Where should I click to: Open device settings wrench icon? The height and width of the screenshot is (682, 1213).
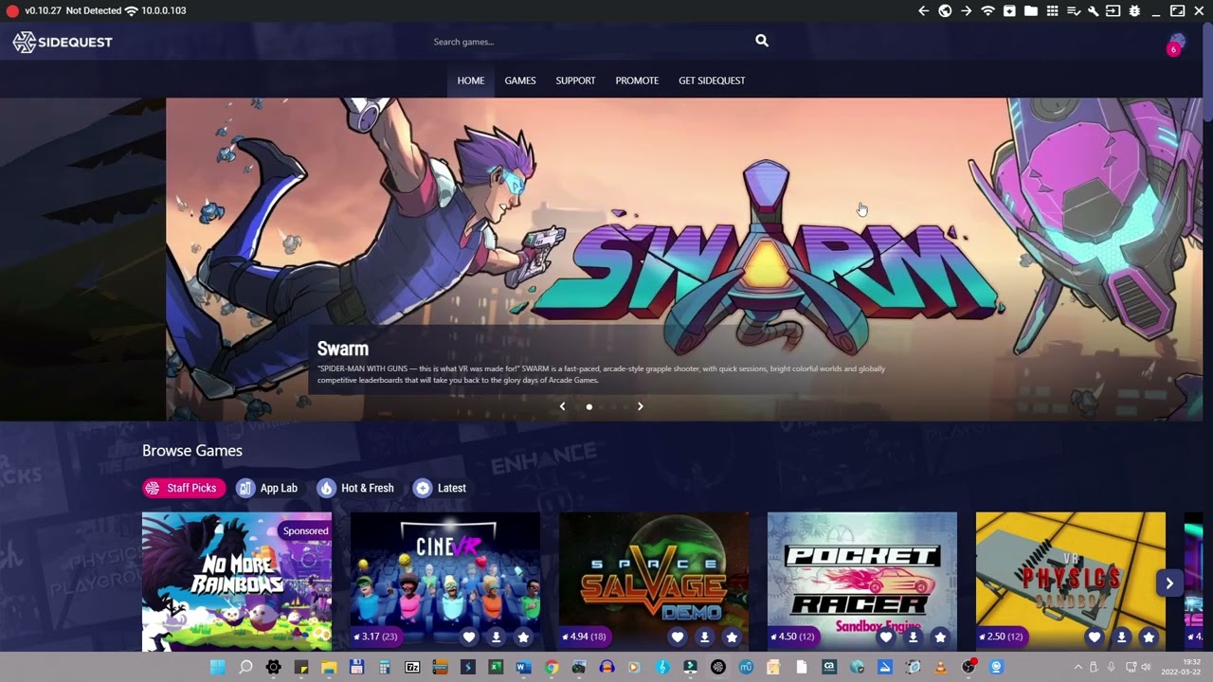(x=1093, y=11)
